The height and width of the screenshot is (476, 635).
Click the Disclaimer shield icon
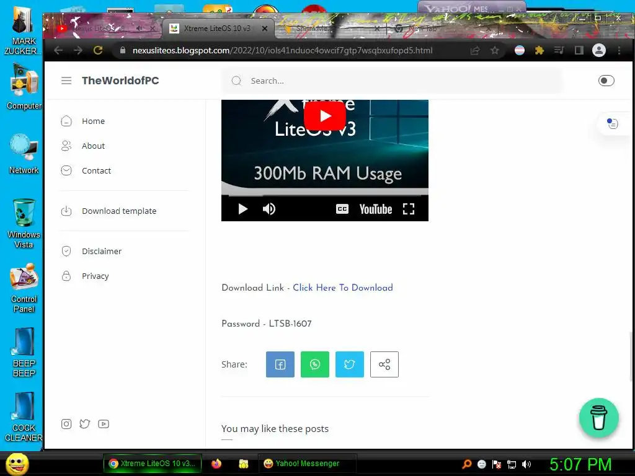coord(66,251)
